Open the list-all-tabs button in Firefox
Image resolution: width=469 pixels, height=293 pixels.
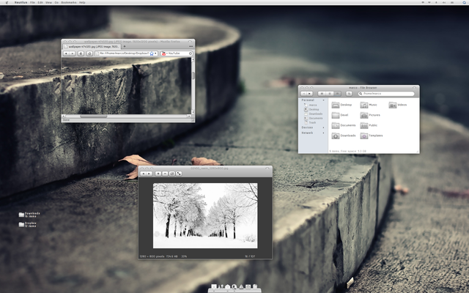191,47
